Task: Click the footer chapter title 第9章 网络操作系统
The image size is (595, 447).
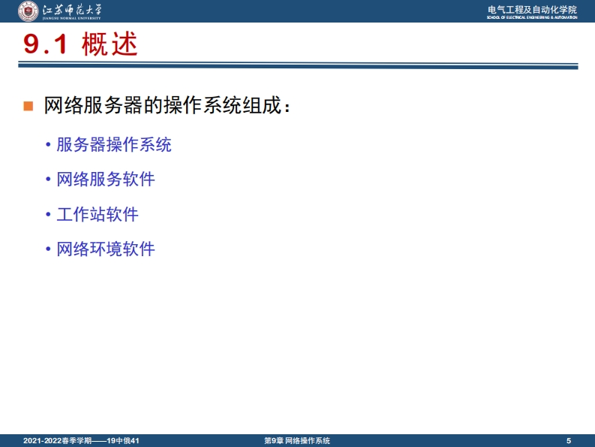Action: 297,441
